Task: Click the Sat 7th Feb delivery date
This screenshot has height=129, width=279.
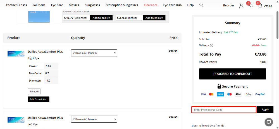Action: pyautogui.click(x=231, y=32)
